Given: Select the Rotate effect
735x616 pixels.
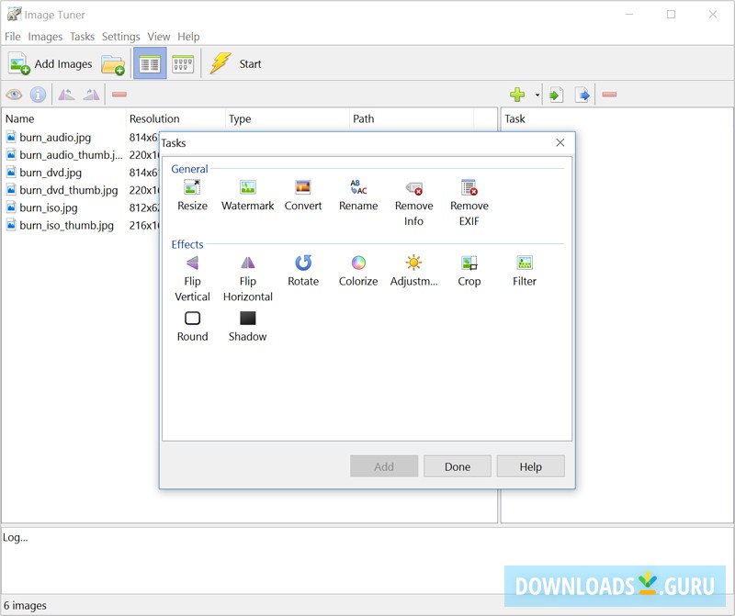Looking at the screenshot, I should click(x=303, y=271).
